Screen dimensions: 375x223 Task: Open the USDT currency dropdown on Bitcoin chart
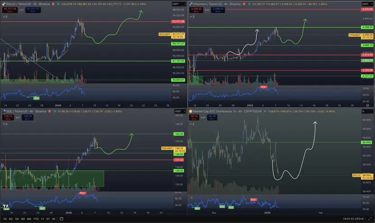[x=179, y=4]
